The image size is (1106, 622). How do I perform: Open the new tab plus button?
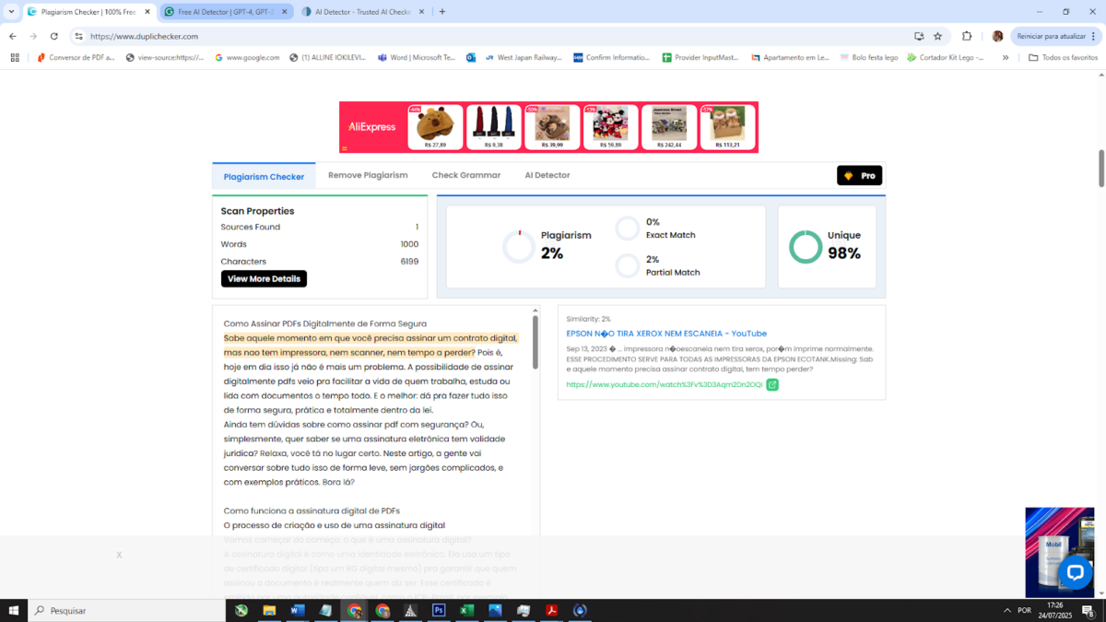[x=442, y=12]
